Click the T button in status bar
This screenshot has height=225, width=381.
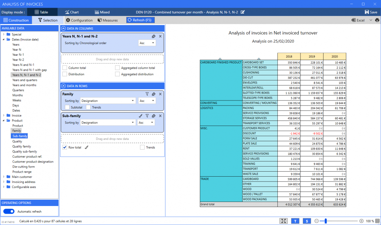(295, 221)
